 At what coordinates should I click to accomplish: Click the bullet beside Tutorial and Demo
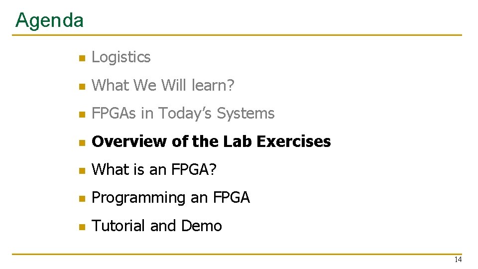click(82, 227)
